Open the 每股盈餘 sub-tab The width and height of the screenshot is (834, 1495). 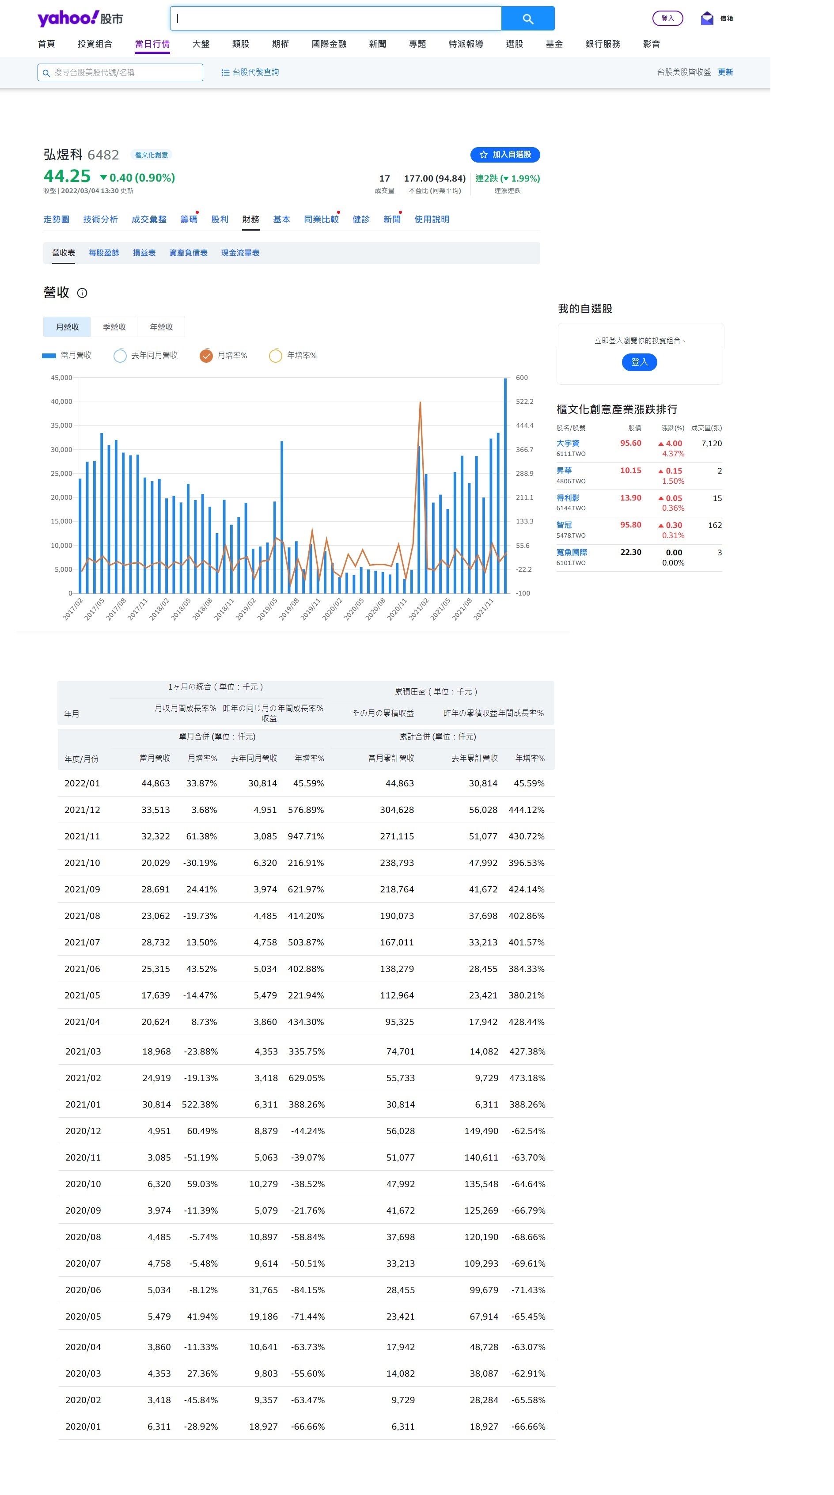click(x=104, y=253)
